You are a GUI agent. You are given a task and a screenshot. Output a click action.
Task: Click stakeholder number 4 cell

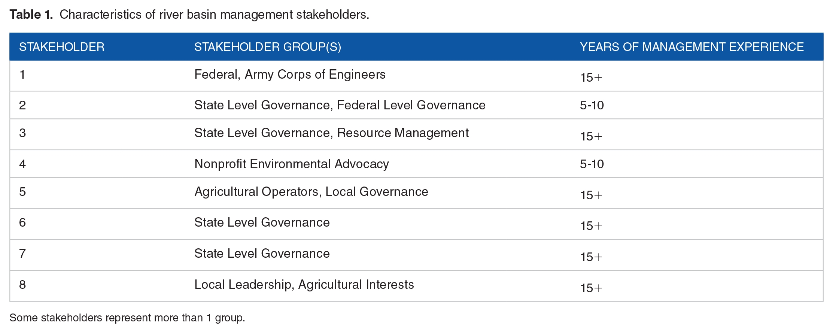(22, 164)
